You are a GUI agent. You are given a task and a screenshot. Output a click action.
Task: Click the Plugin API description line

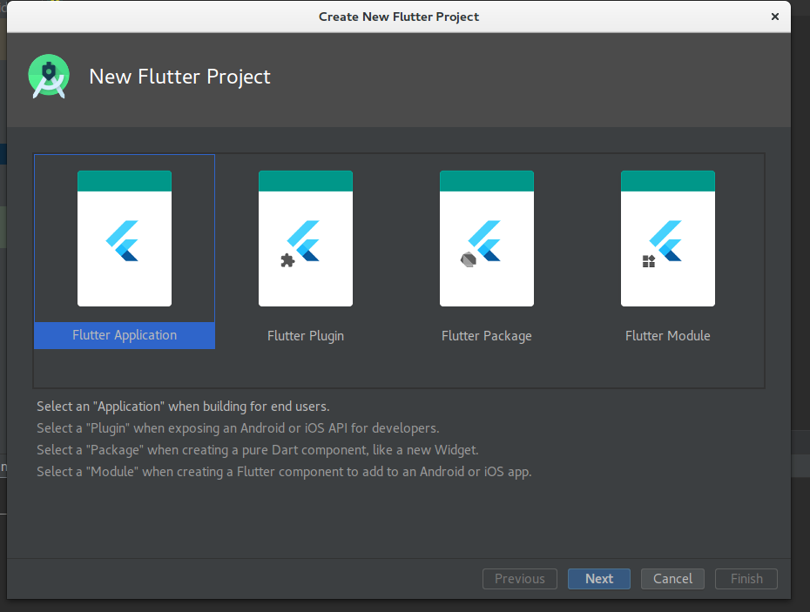click(x=238, y=428)
